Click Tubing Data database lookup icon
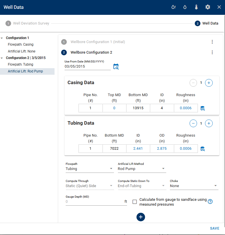The width and height of the screenshot is (225, 235). click(203, 149)
